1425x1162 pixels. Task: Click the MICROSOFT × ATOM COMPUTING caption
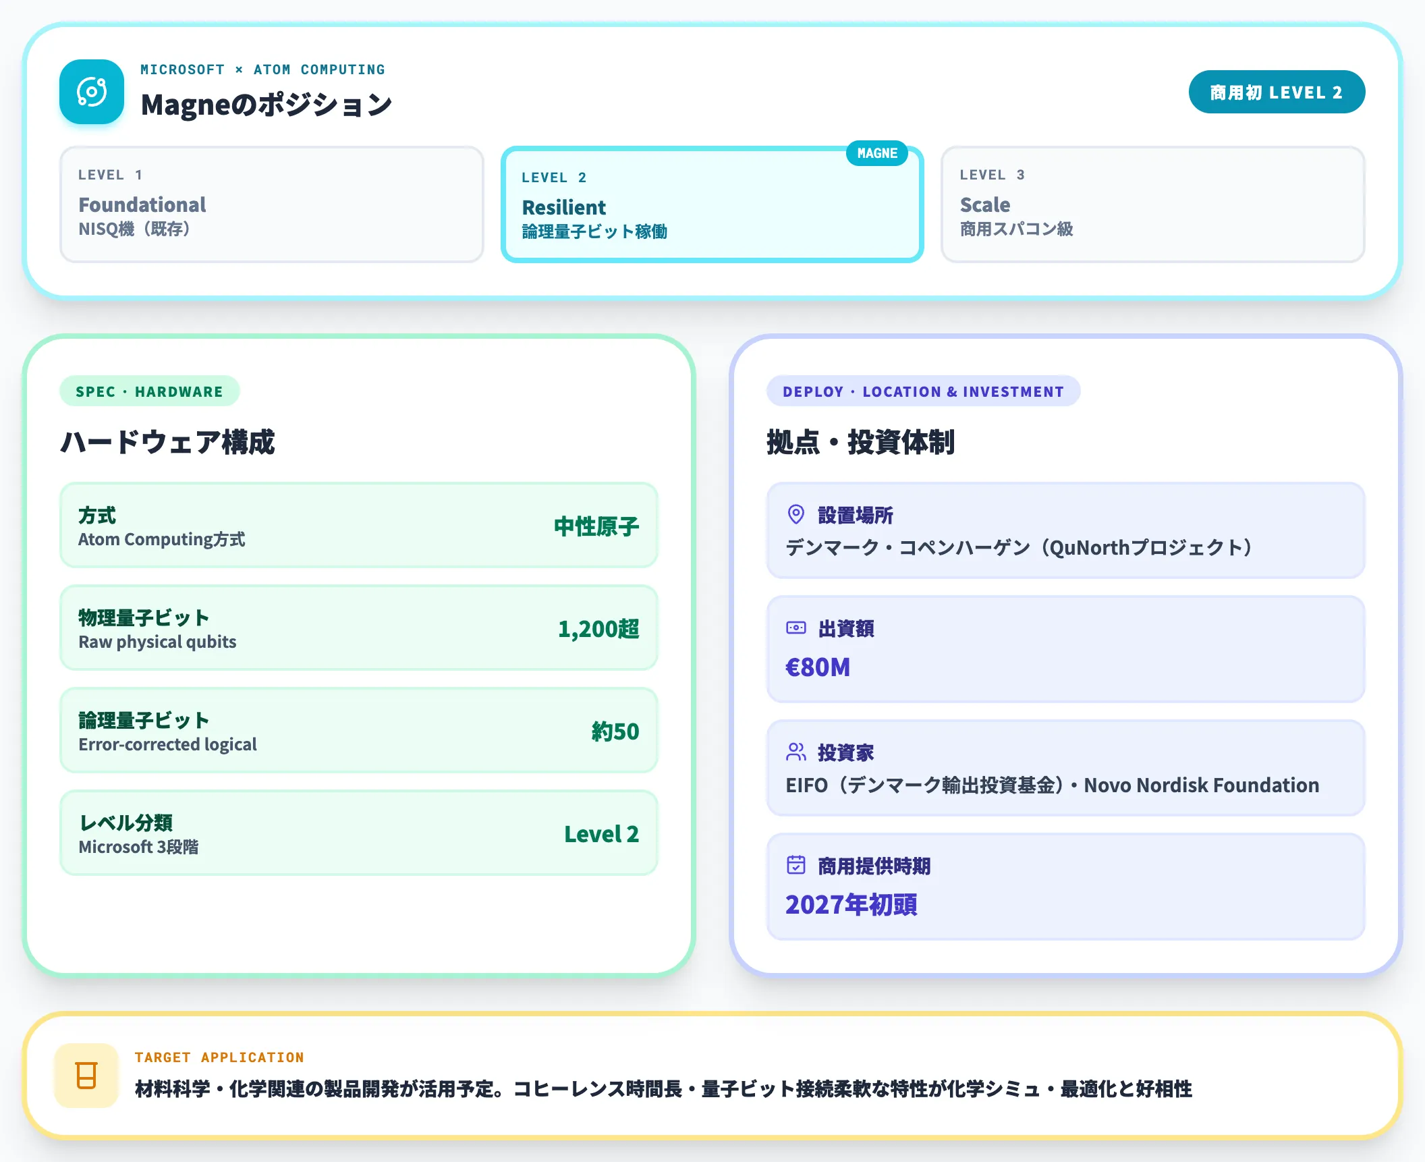(262, 70)
